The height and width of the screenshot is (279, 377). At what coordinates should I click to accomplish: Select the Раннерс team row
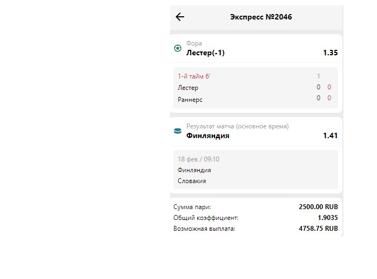coord(255,99)
